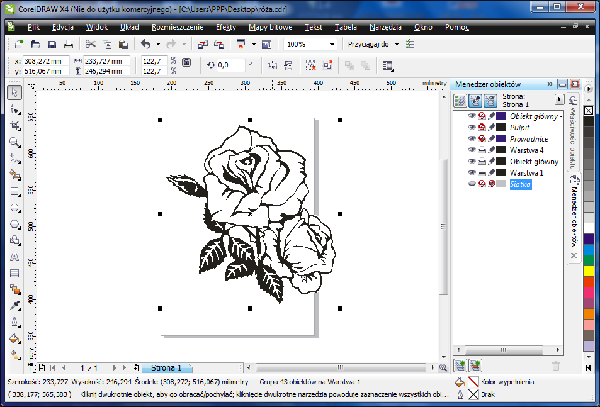The image size is (600, 407).
Task: Activate the Text tool
Action: pos(14,257)
